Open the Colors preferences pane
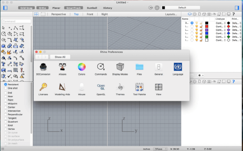This screenshot has height=151, width=243. [x=82, y=69]
